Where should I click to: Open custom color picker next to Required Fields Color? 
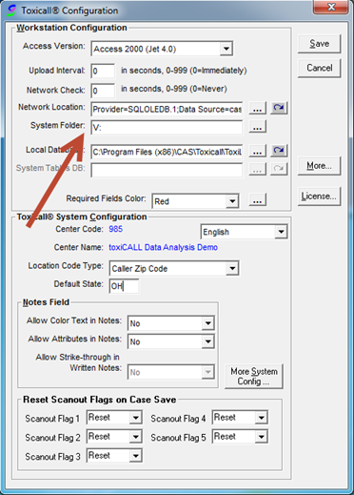[x=257, y=199]
